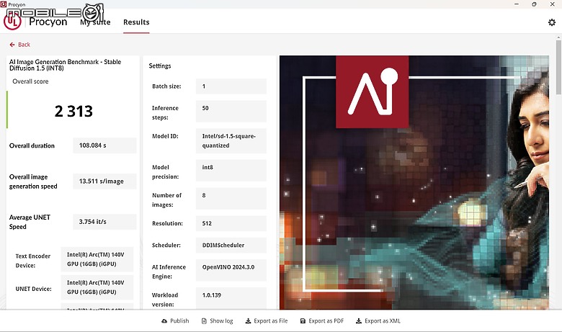Switch to the Results tab
Screen dimensions: 562x332
[x=136, y=22]
